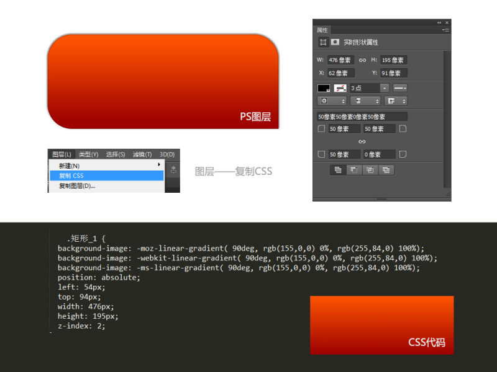Open the black fill color swatch
This screenshot has height=372, width=497.
point(324,88)
